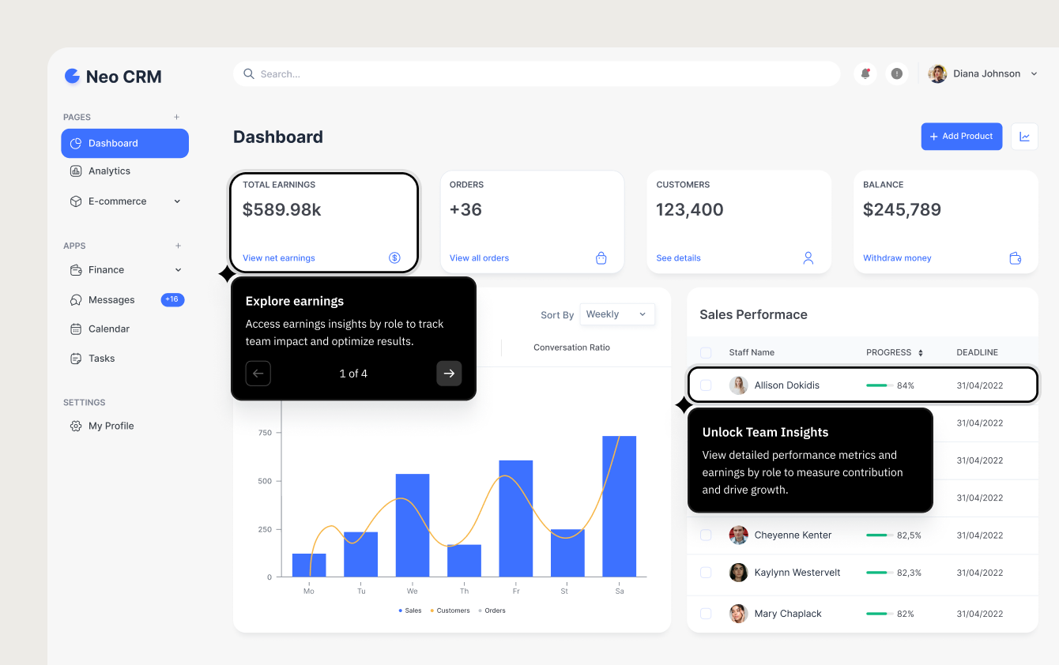This screenshot has width=1059, height=665.
Task: Tick the checkbox for Allison Dokidis
Action: tap(706, 385)
